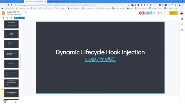
Task: Close the VueConf US 2019 tab
Action: point(45,2)
